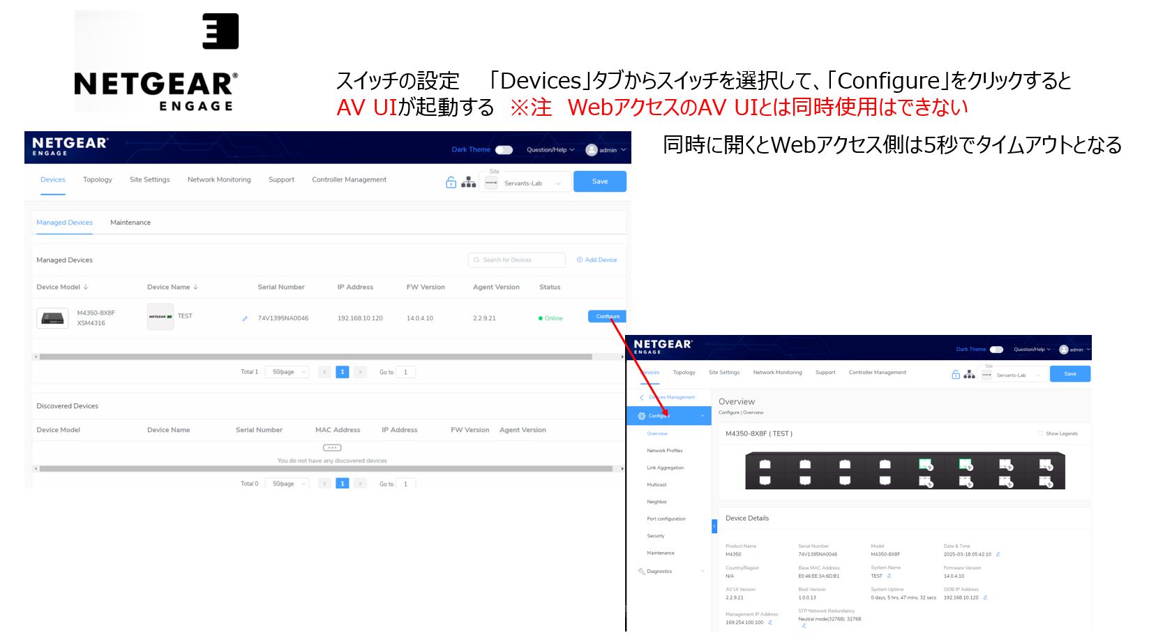Open Question/Help dropdown in Overview window

(1032, 350)
